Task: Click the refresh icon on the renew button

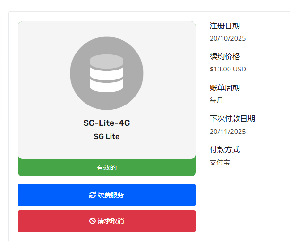Action: 93,195
